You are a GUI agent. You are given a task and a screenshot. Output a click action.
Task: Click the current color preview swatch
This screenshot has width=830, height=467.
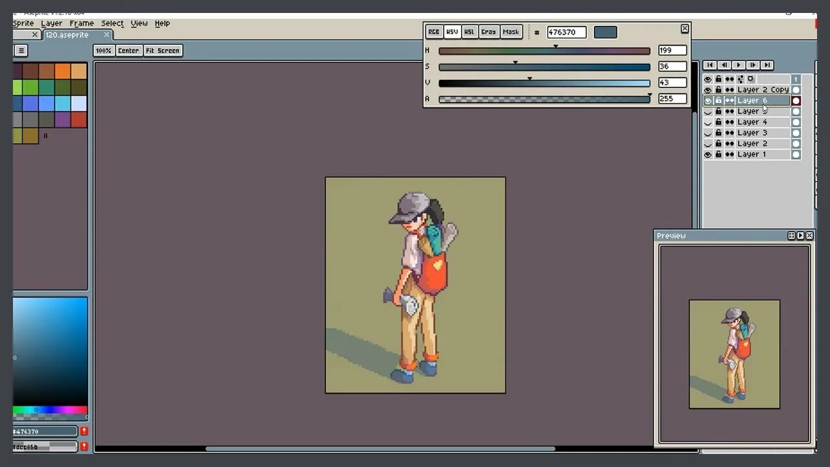pos(605,32)
